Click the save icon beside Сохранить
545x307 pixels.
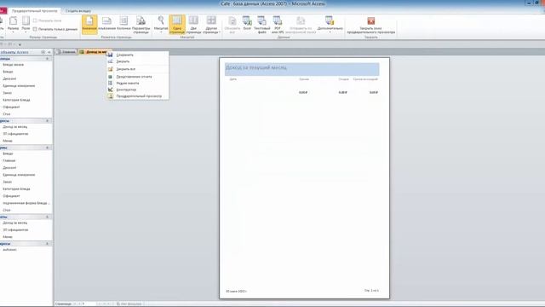coord(110,55)
